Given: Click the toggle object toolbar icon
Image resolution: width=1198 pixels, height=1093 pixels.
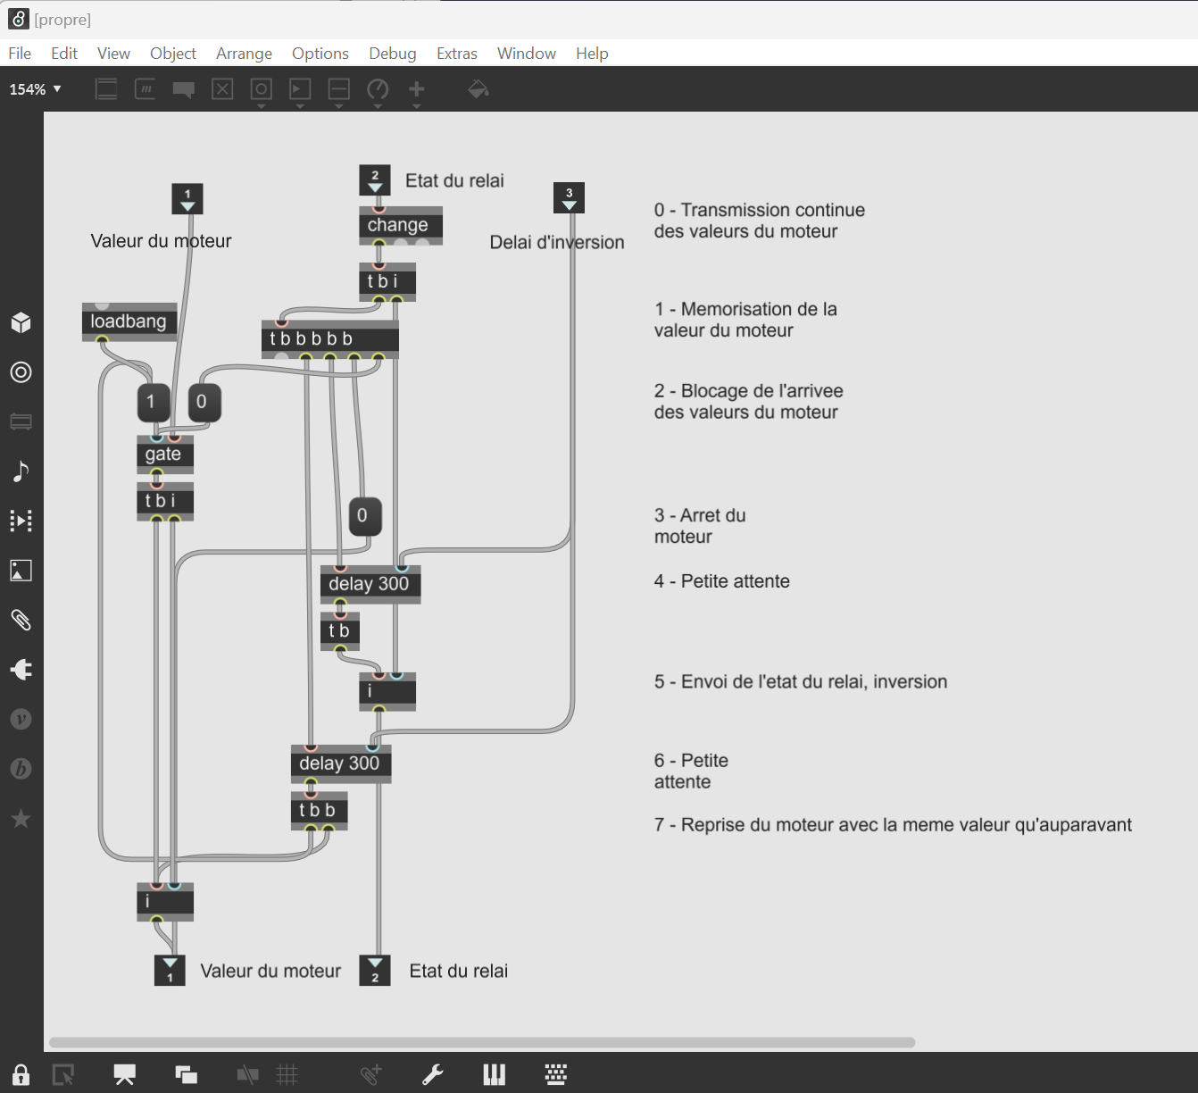Looking at the screenshot, I should [222, 89].
